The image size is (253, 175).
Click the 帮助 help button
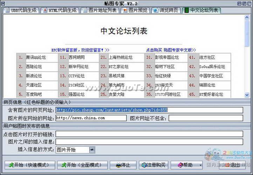coord(185,165)
